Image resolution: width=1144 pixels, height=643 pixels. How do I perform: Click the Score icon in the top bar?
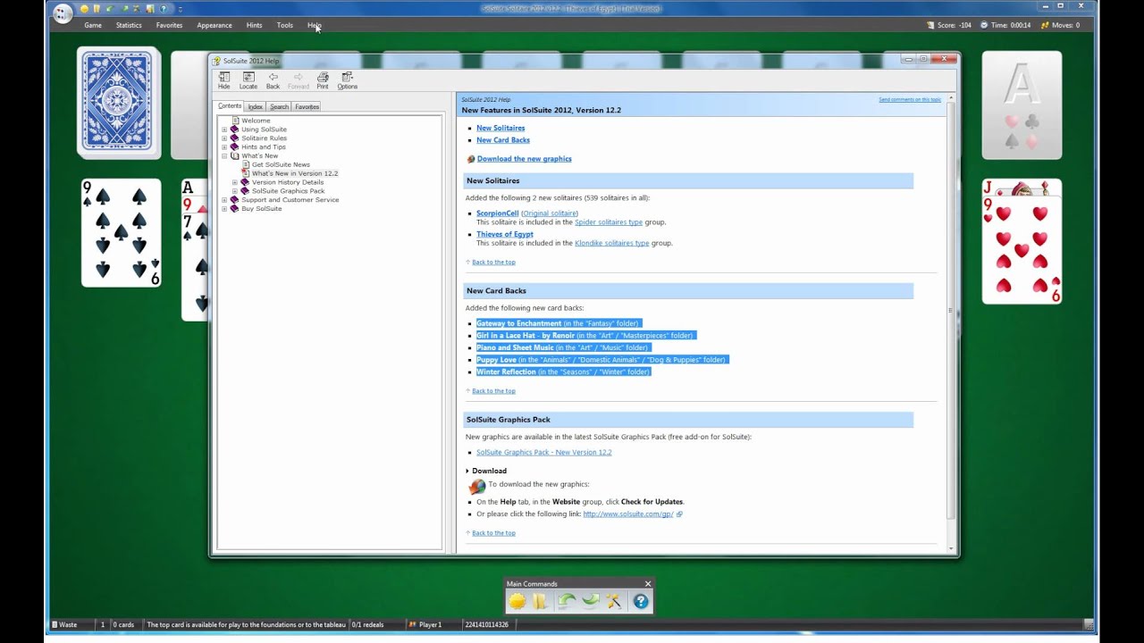click(930, 25)
